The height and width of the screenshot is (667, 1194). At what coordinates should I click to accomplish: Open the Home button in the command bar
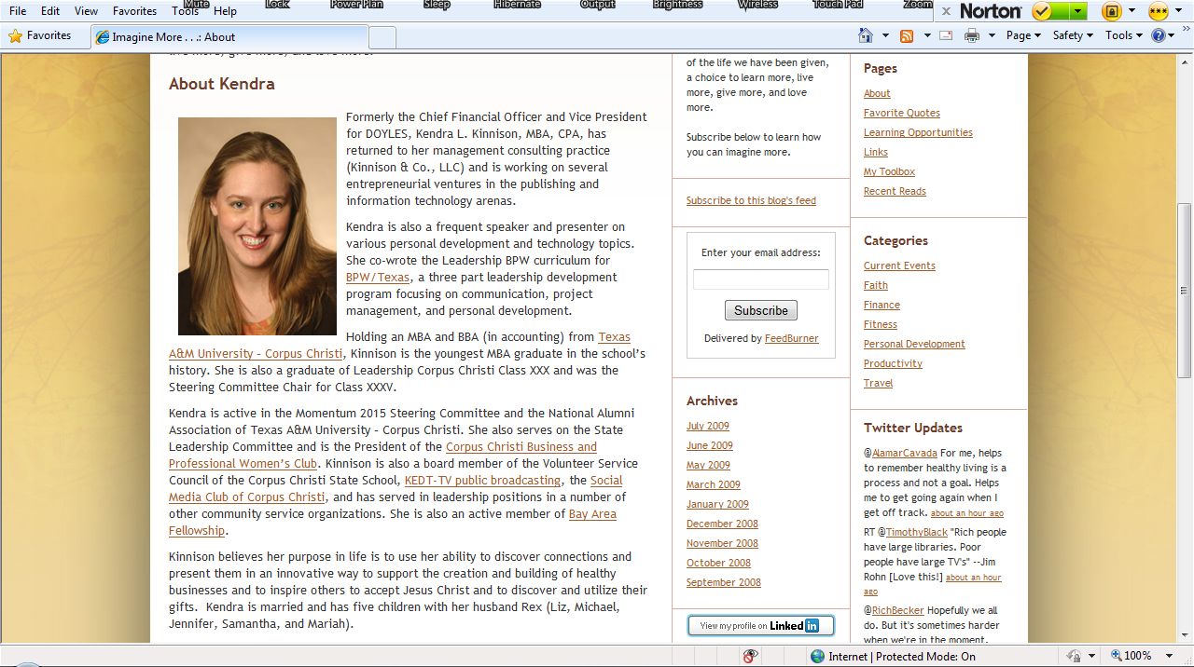(x=865, y=35)
